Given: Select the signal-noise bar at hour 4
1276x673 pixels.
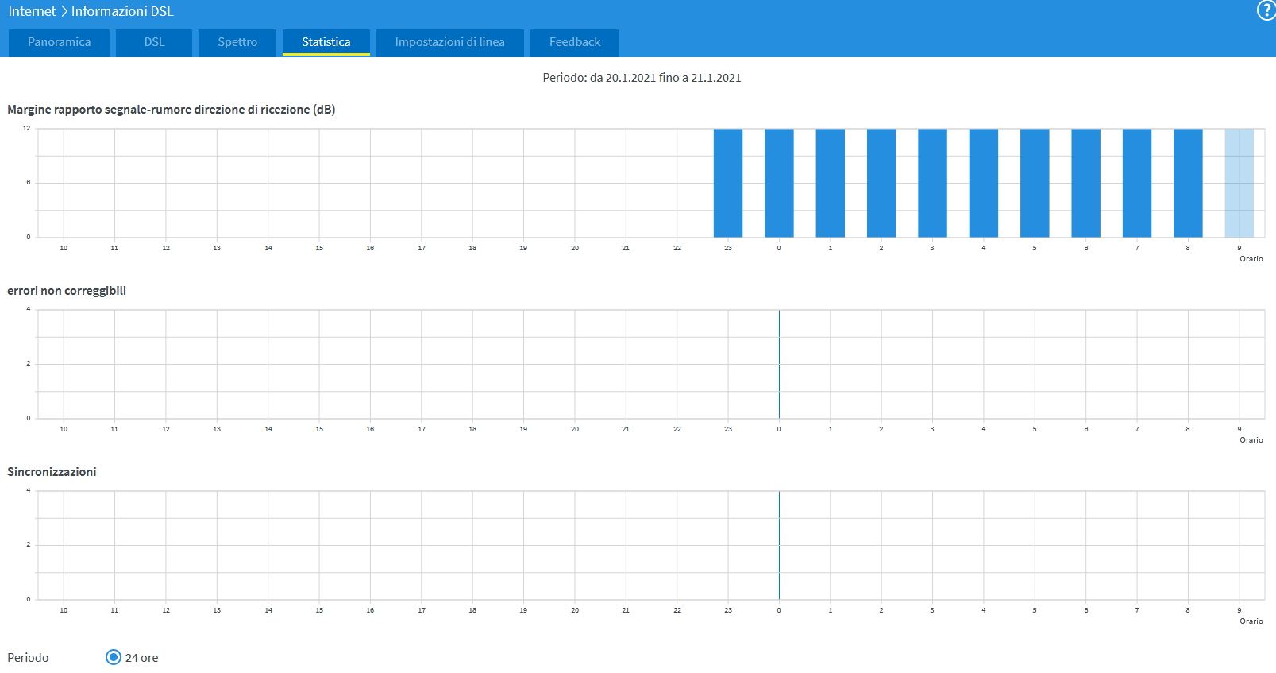Looking at the screenshot, I should tap(983, 183).
